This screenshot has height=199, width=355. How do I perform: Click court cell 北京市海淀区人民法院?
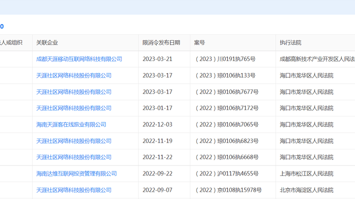tap(307, 190)
